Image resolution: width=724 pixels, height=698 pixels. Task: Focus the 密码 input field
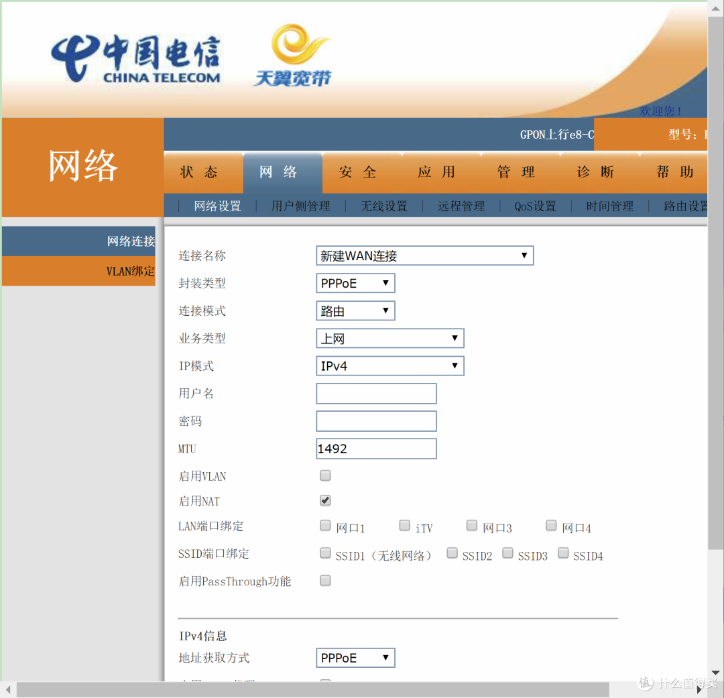(x=376, y=421)
